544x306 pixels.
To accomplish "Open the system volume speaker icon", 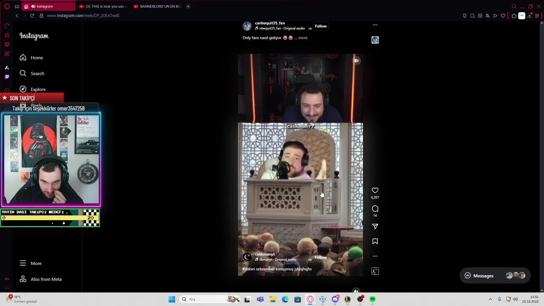I will [515, 299].
